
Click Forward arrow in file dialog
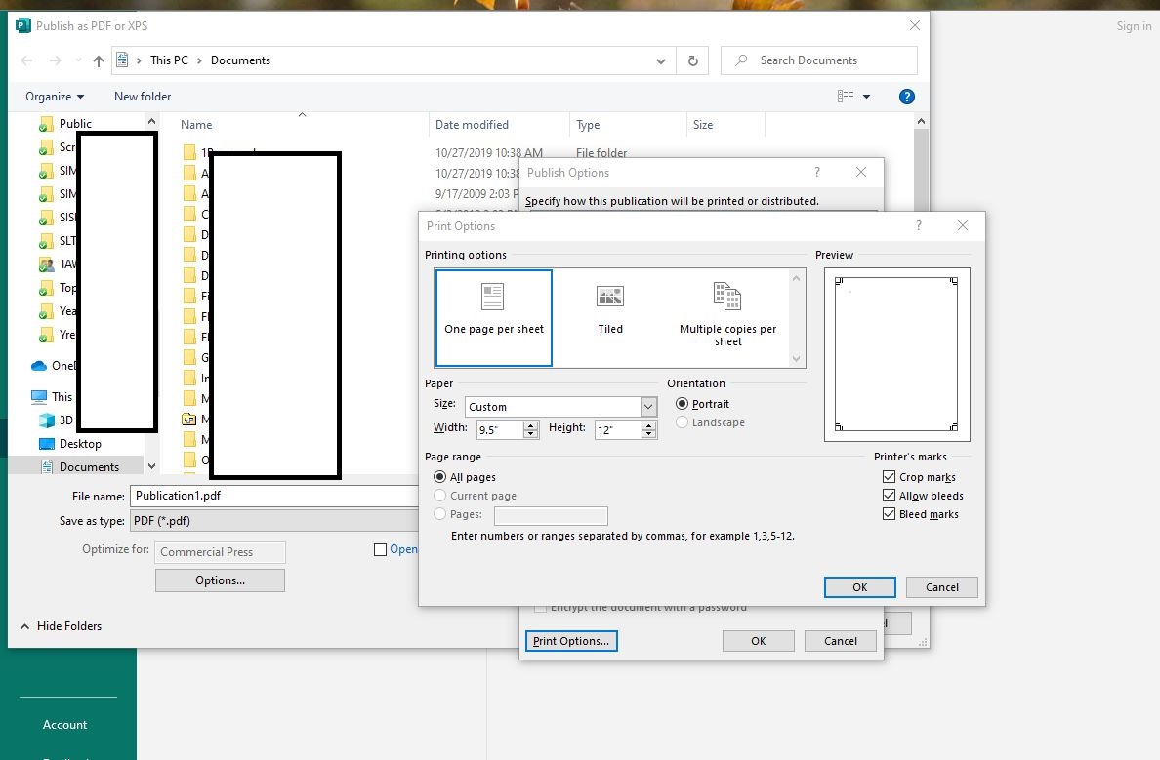point(56,60)
